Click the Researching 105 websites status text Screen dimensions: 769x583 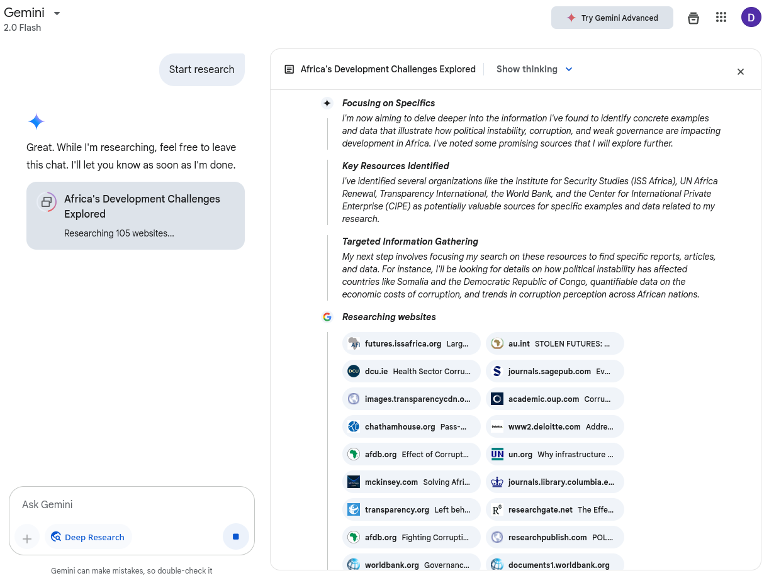[120, 233]
